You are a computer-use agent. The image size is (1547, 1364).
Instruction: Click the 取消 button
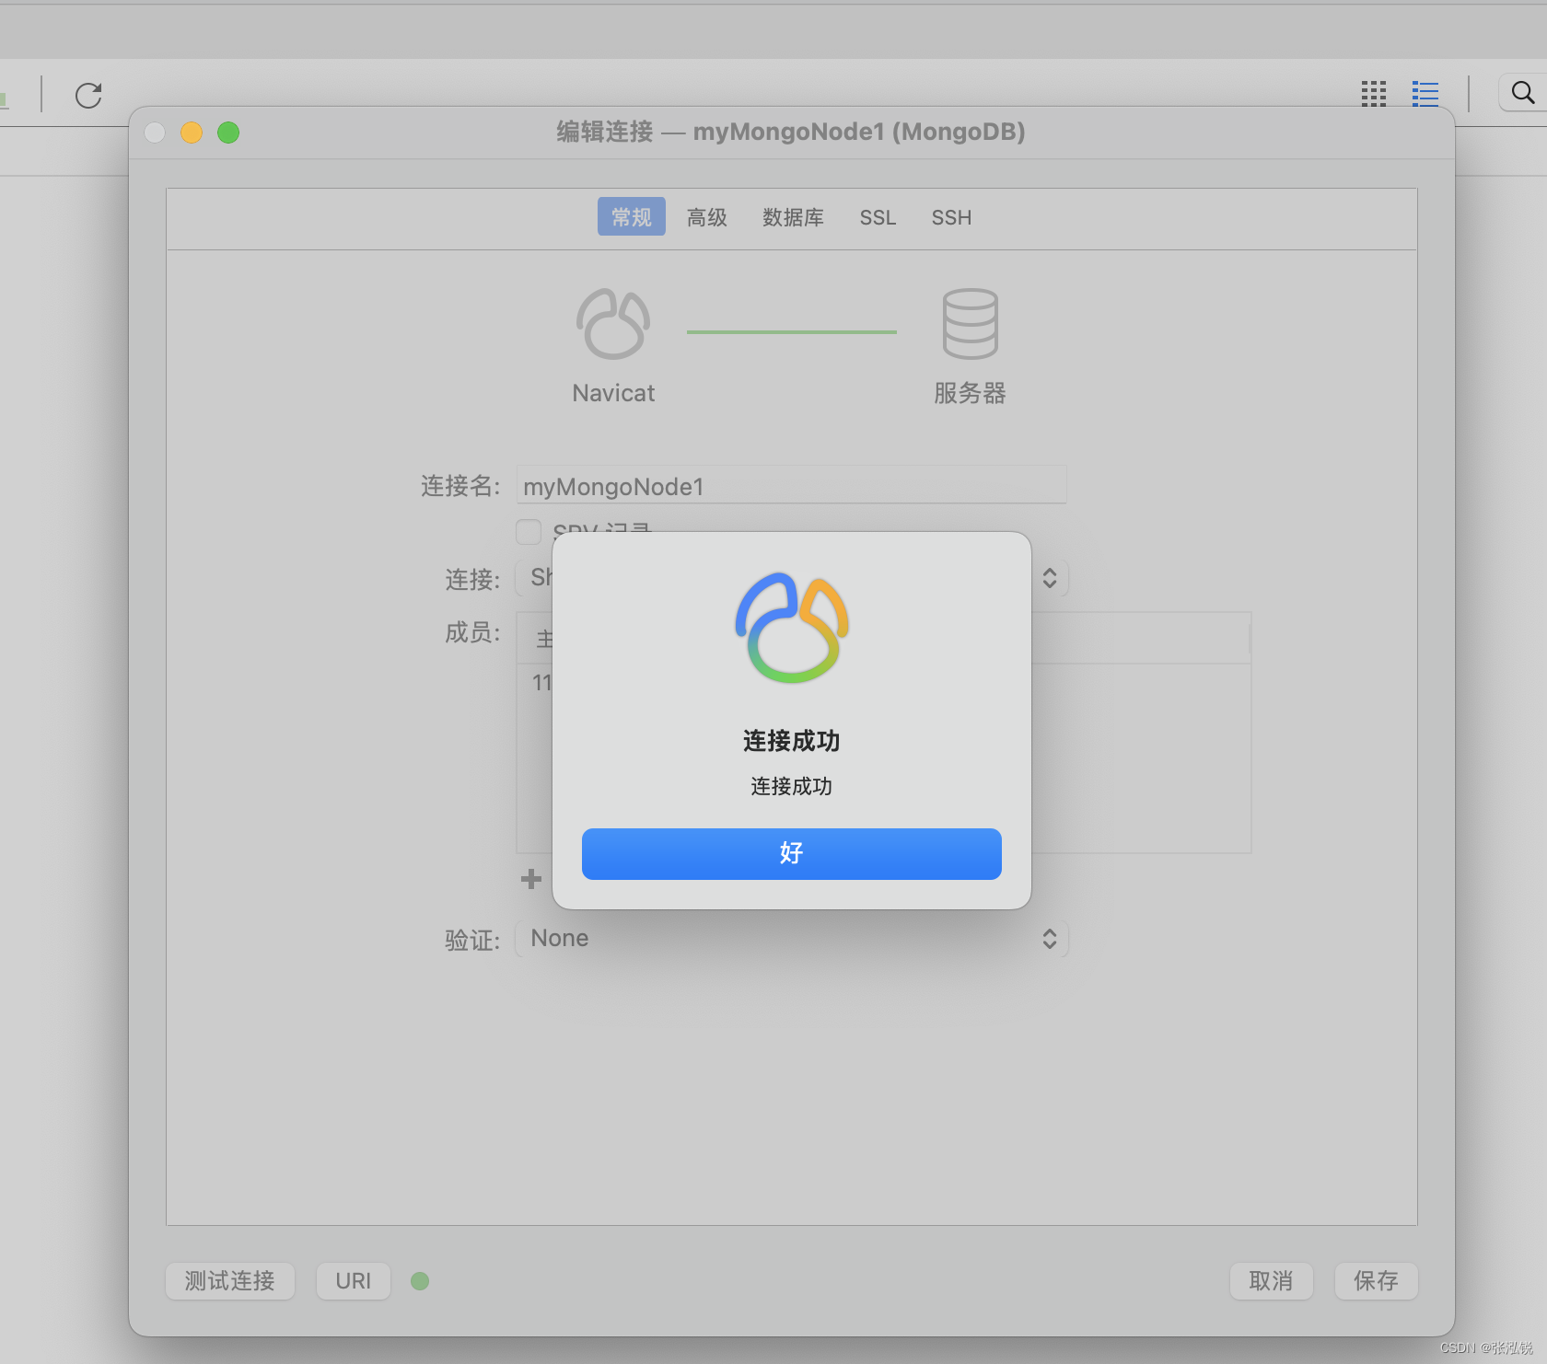point(1271,1280)
